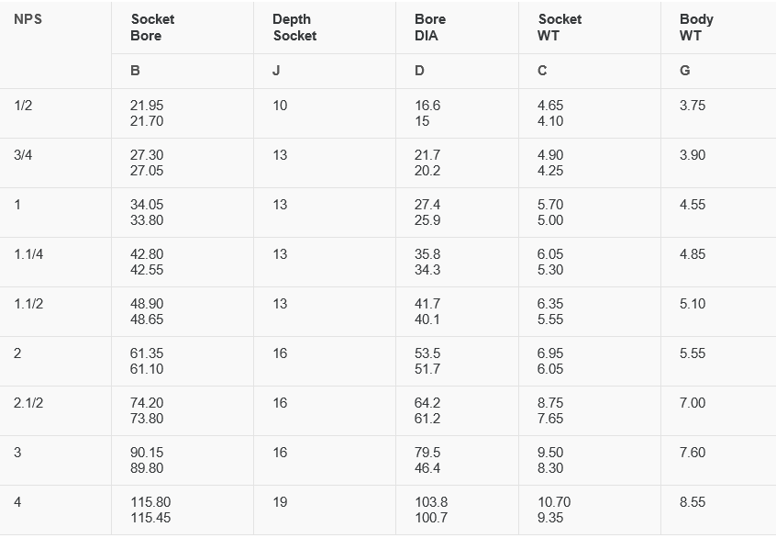Select the letter G sub-header cell

click(685, 71)
